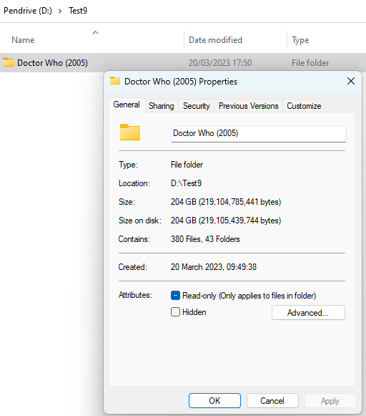Sort by the Type column header
366x416 pixels.
point(300,40)
